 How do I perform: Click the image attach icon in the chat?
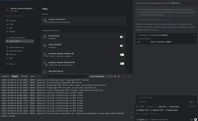[x=191, y=119]
